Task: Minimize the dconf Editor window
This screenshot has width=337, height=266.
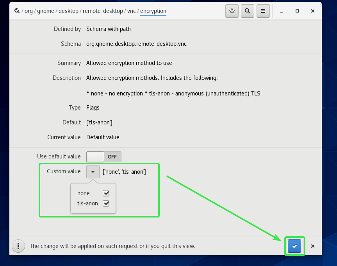Action: point(282,11)
